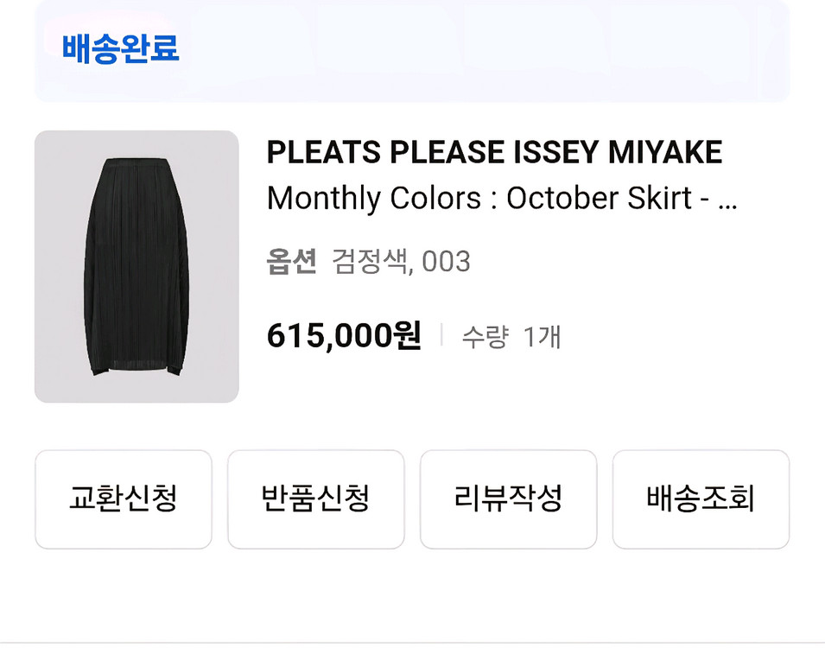Click the 옵션 option label

pos(295,261)
